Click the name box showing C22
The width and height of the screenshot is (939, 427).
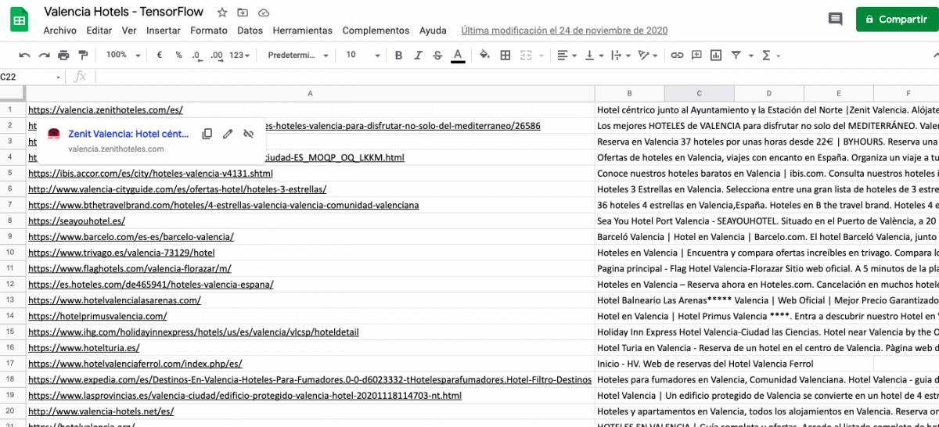pos(27,77)
